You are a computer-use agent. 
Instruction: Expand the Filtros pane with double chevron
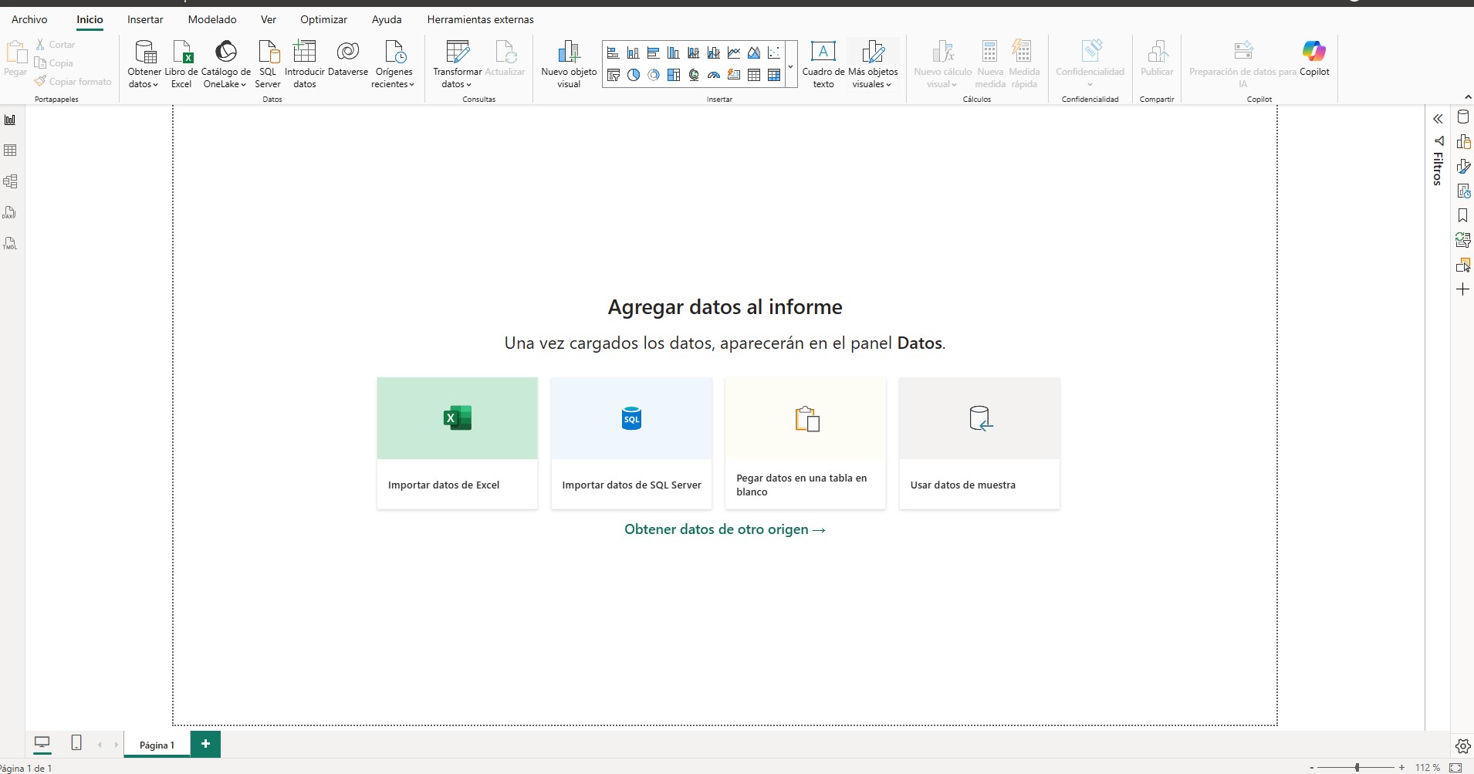click(1438, 119)
